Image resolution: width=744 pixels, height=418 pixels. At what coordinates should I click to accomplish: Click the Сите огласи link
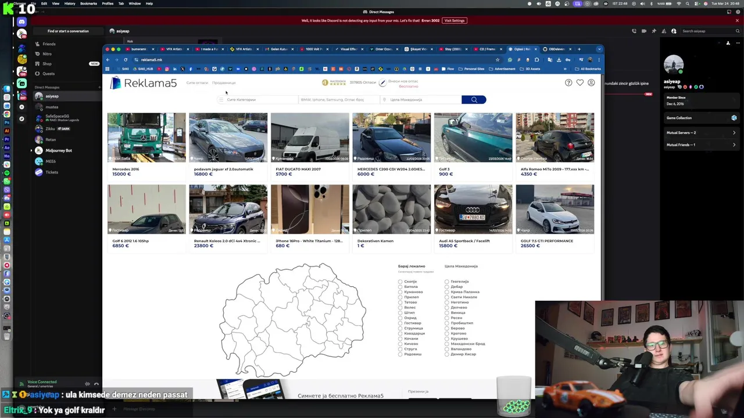(x=197, y=83)
